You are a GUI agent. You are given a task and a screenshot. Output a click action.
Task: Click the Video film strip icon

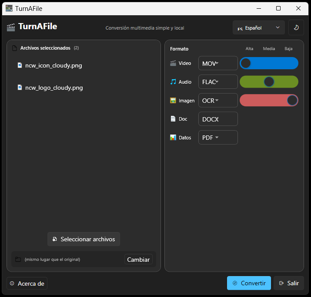[173, 63]
